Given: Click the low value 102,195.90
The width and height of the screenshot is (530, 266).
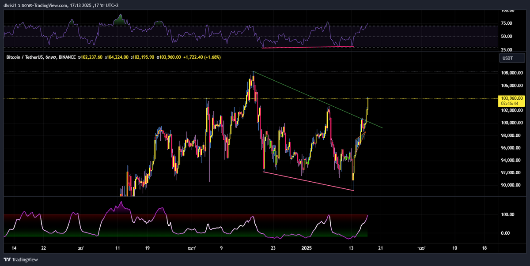Looking at the screenshot, I should click(143, 57).
